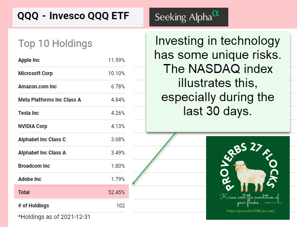The image size is (297, 227).
Task: Click the highlighted Total row
Action: pos(71,192)
